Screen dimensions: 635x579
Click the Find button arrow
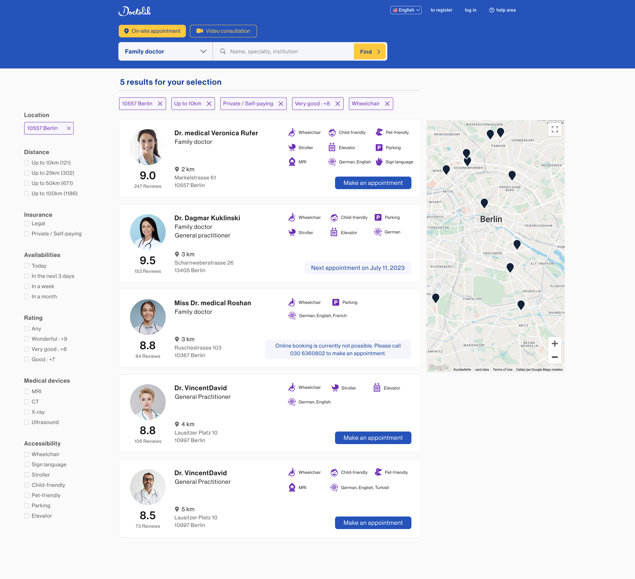[x=379, y=52]
